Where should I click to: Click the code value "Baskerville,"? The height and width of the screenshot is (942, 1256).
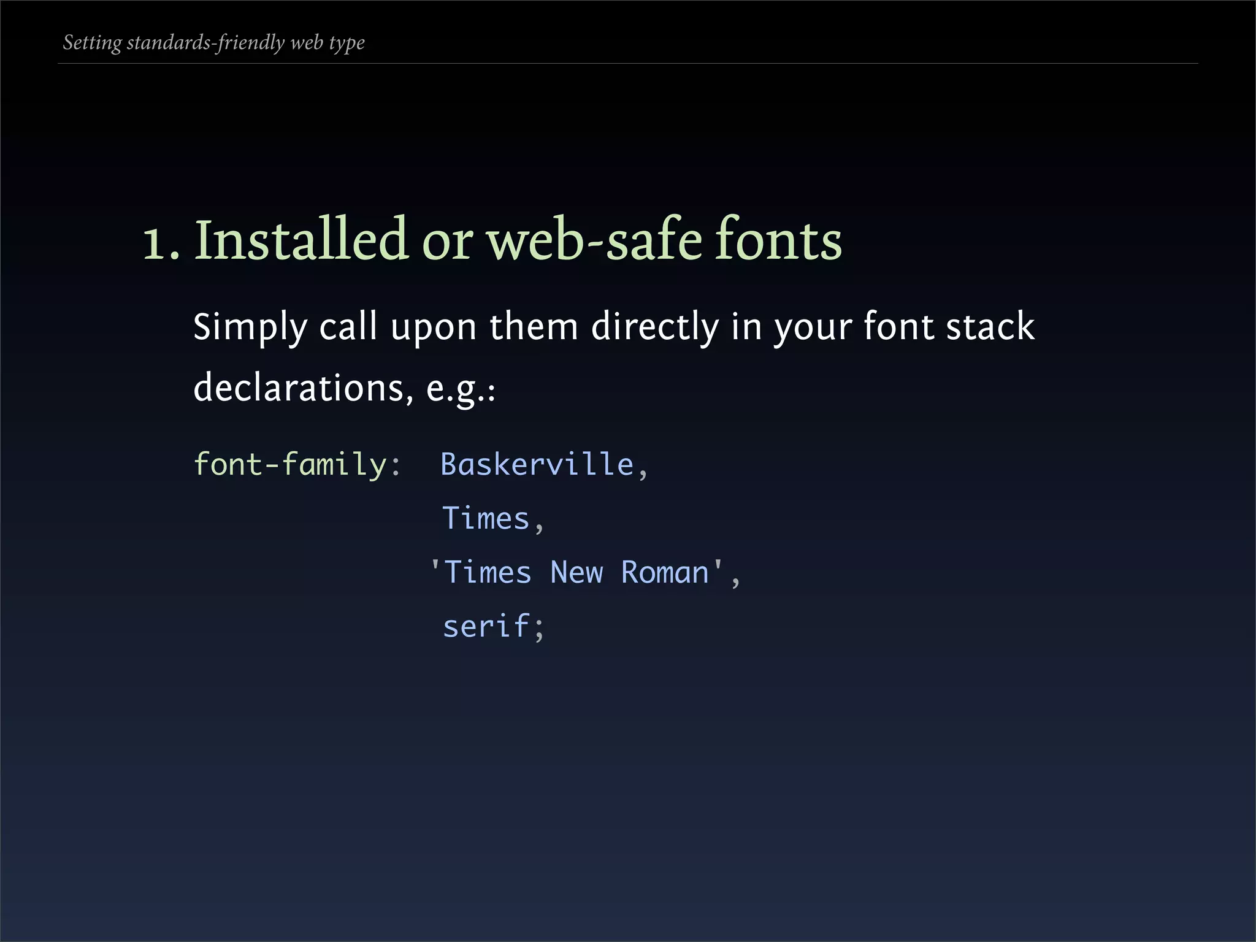pos(544,465)
